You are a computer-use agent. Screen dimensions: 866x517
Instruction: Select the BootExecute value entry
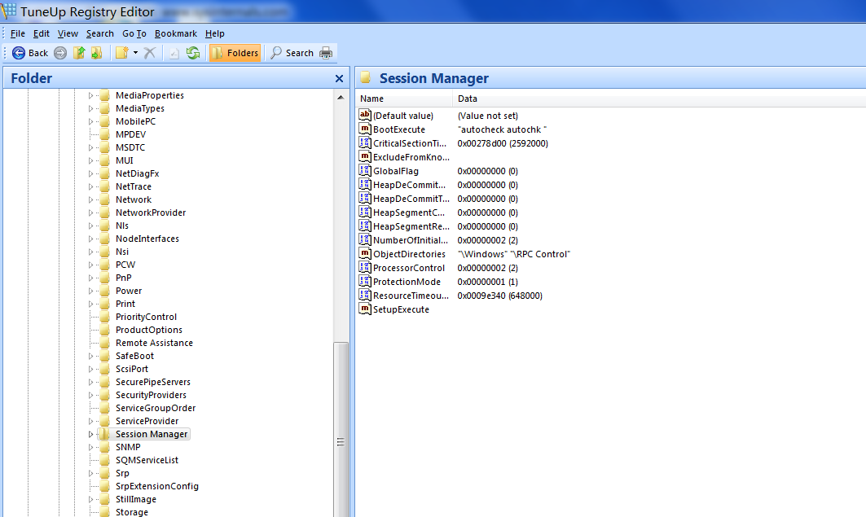(398, 129)
